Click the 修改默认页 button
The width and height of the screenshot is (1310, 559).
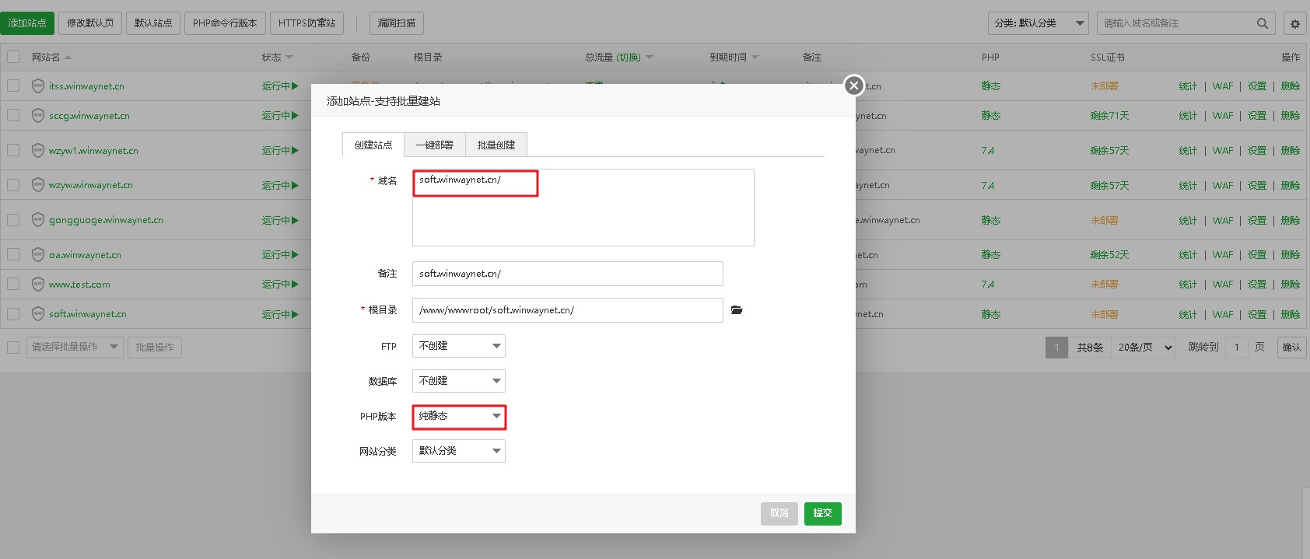click(x=90, y=23)
